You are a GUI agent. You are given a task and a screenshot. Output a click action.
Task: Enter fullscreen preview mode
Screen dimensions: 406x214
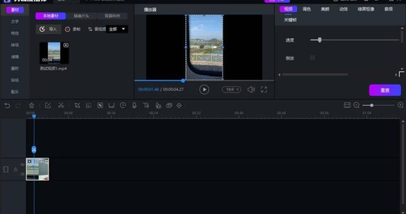[264, 90]
